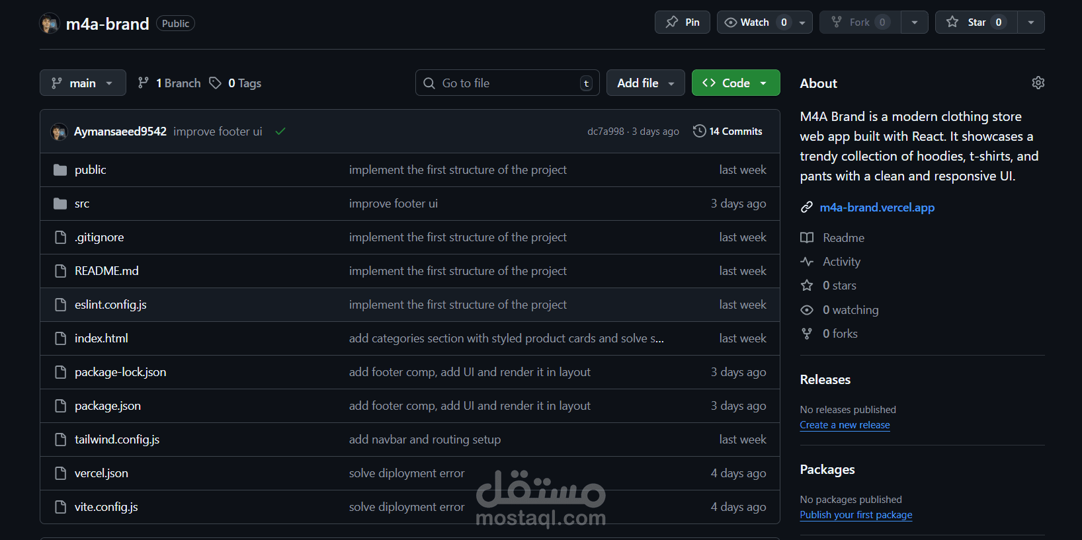Click the 'add navbar and routing setup' commit message
This screenshot has width=1082, height=540.
pyautogui.click(x=425, y=440)
